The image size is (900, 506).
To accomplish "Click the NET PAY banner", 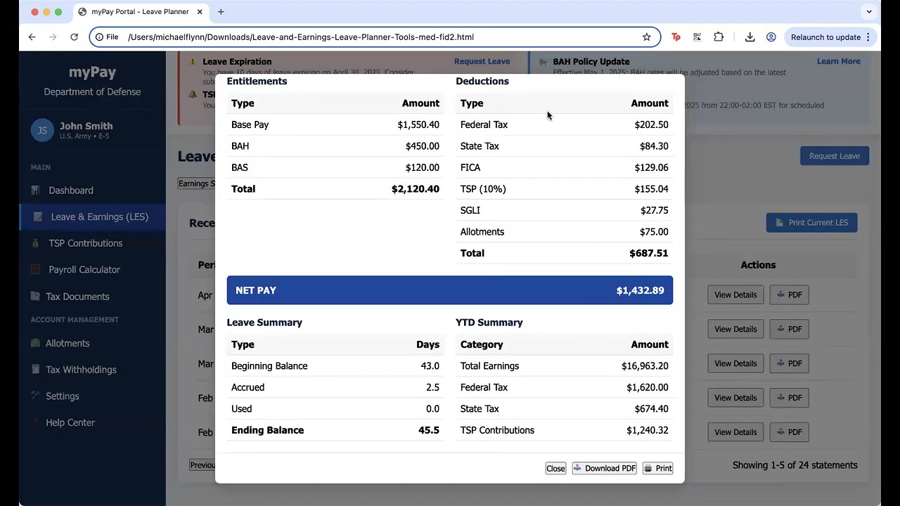I will [x=450, y=290].
